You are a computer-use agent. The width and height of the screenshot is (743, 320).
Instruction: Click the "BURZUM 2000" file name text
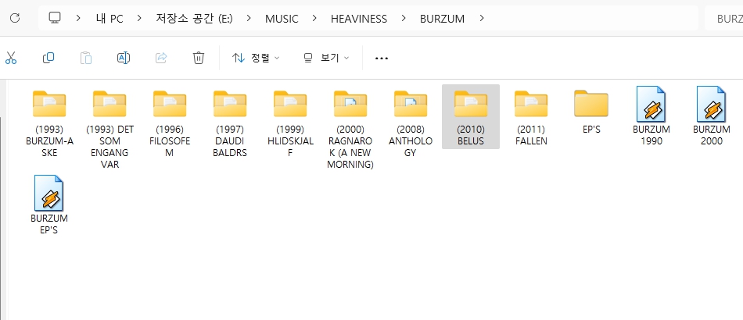[x=712, y=135]
